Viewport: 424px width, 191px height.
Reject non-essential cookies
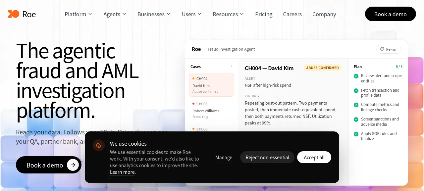click(x=267, y=157)
